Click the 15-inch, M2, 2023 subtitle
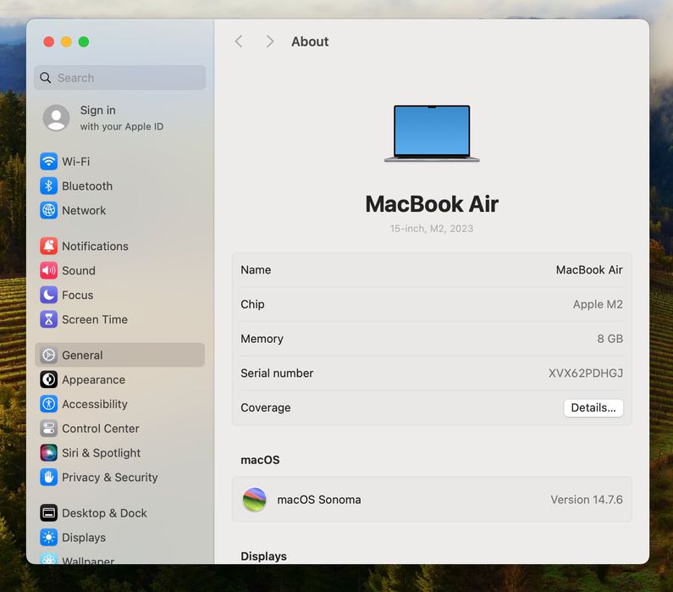Image resolution: width=673 pixels, height=592 pixels. point(432,229)
